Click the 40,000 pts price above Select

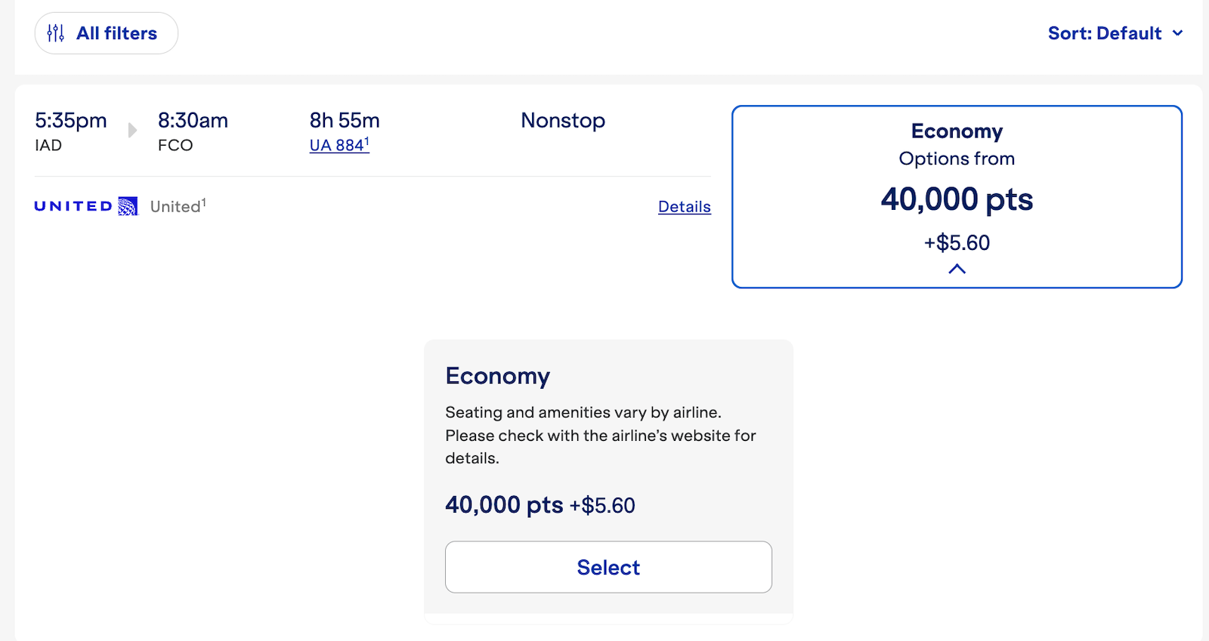(504, 504)
